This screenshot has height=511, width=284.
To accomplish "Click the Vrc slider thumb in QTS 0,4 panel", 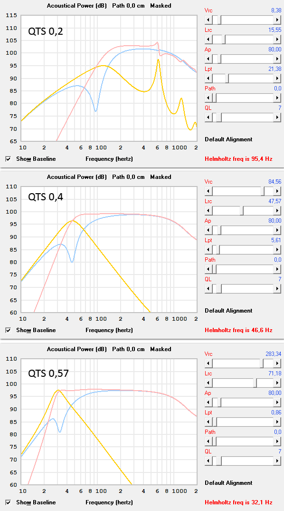I will click(x=263, y=191).
